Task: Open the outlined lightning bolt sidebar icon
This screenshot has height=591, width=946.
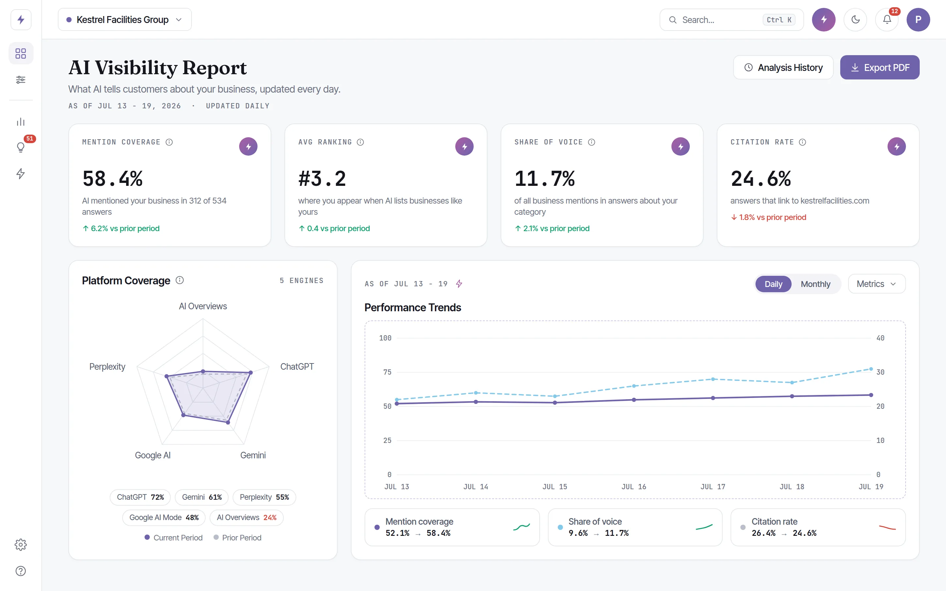Action: 21,174
